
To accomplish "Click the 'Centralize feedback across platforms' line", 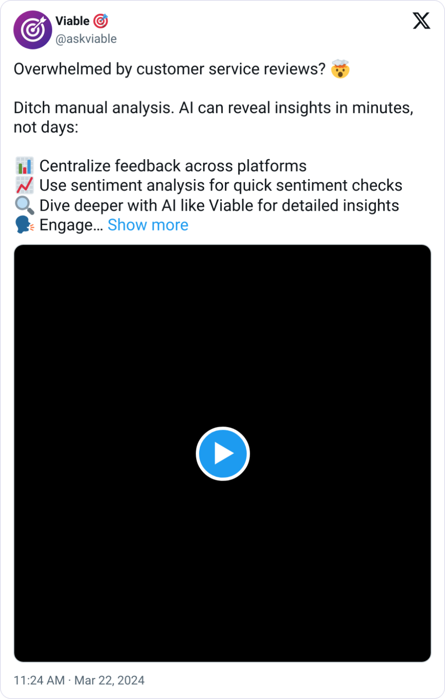I will (173, 166).
